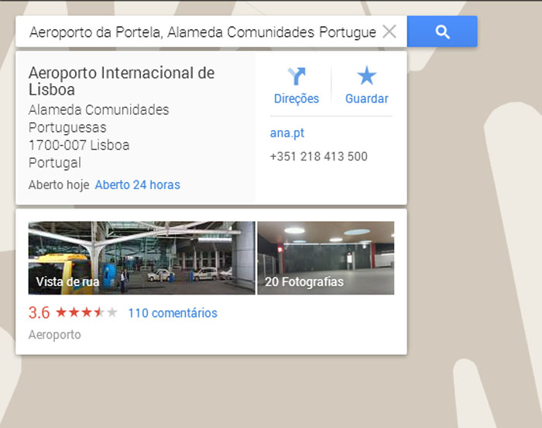Click the Aeroporto Internacional de Lisboa title
The image size is (542, 428).
[x=121, y=81]
